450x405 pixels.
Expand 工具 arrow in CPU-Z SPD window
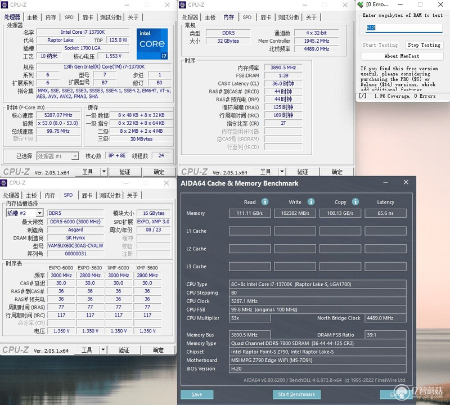point(103,350)
